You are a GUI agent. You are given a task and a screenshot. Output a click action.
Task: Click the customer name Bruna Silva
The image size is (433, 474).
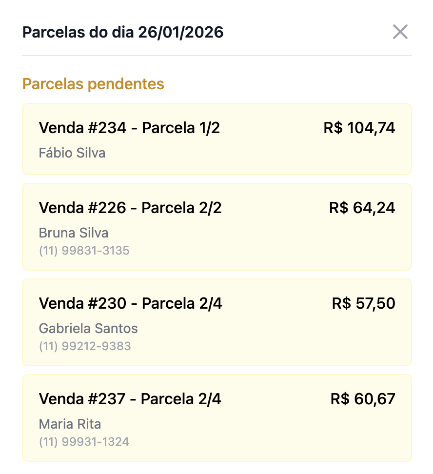74,233
